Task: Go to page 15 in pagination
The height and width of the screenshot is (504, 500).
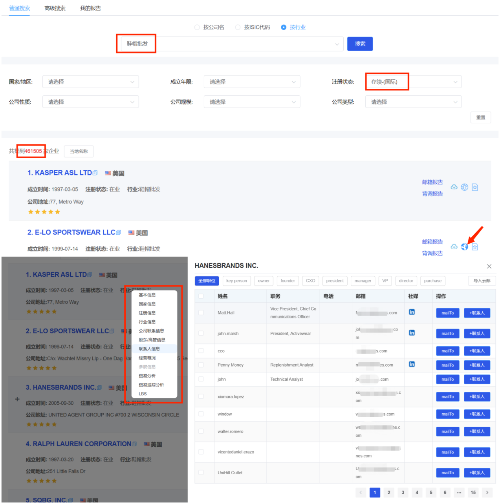Action: 473,493
